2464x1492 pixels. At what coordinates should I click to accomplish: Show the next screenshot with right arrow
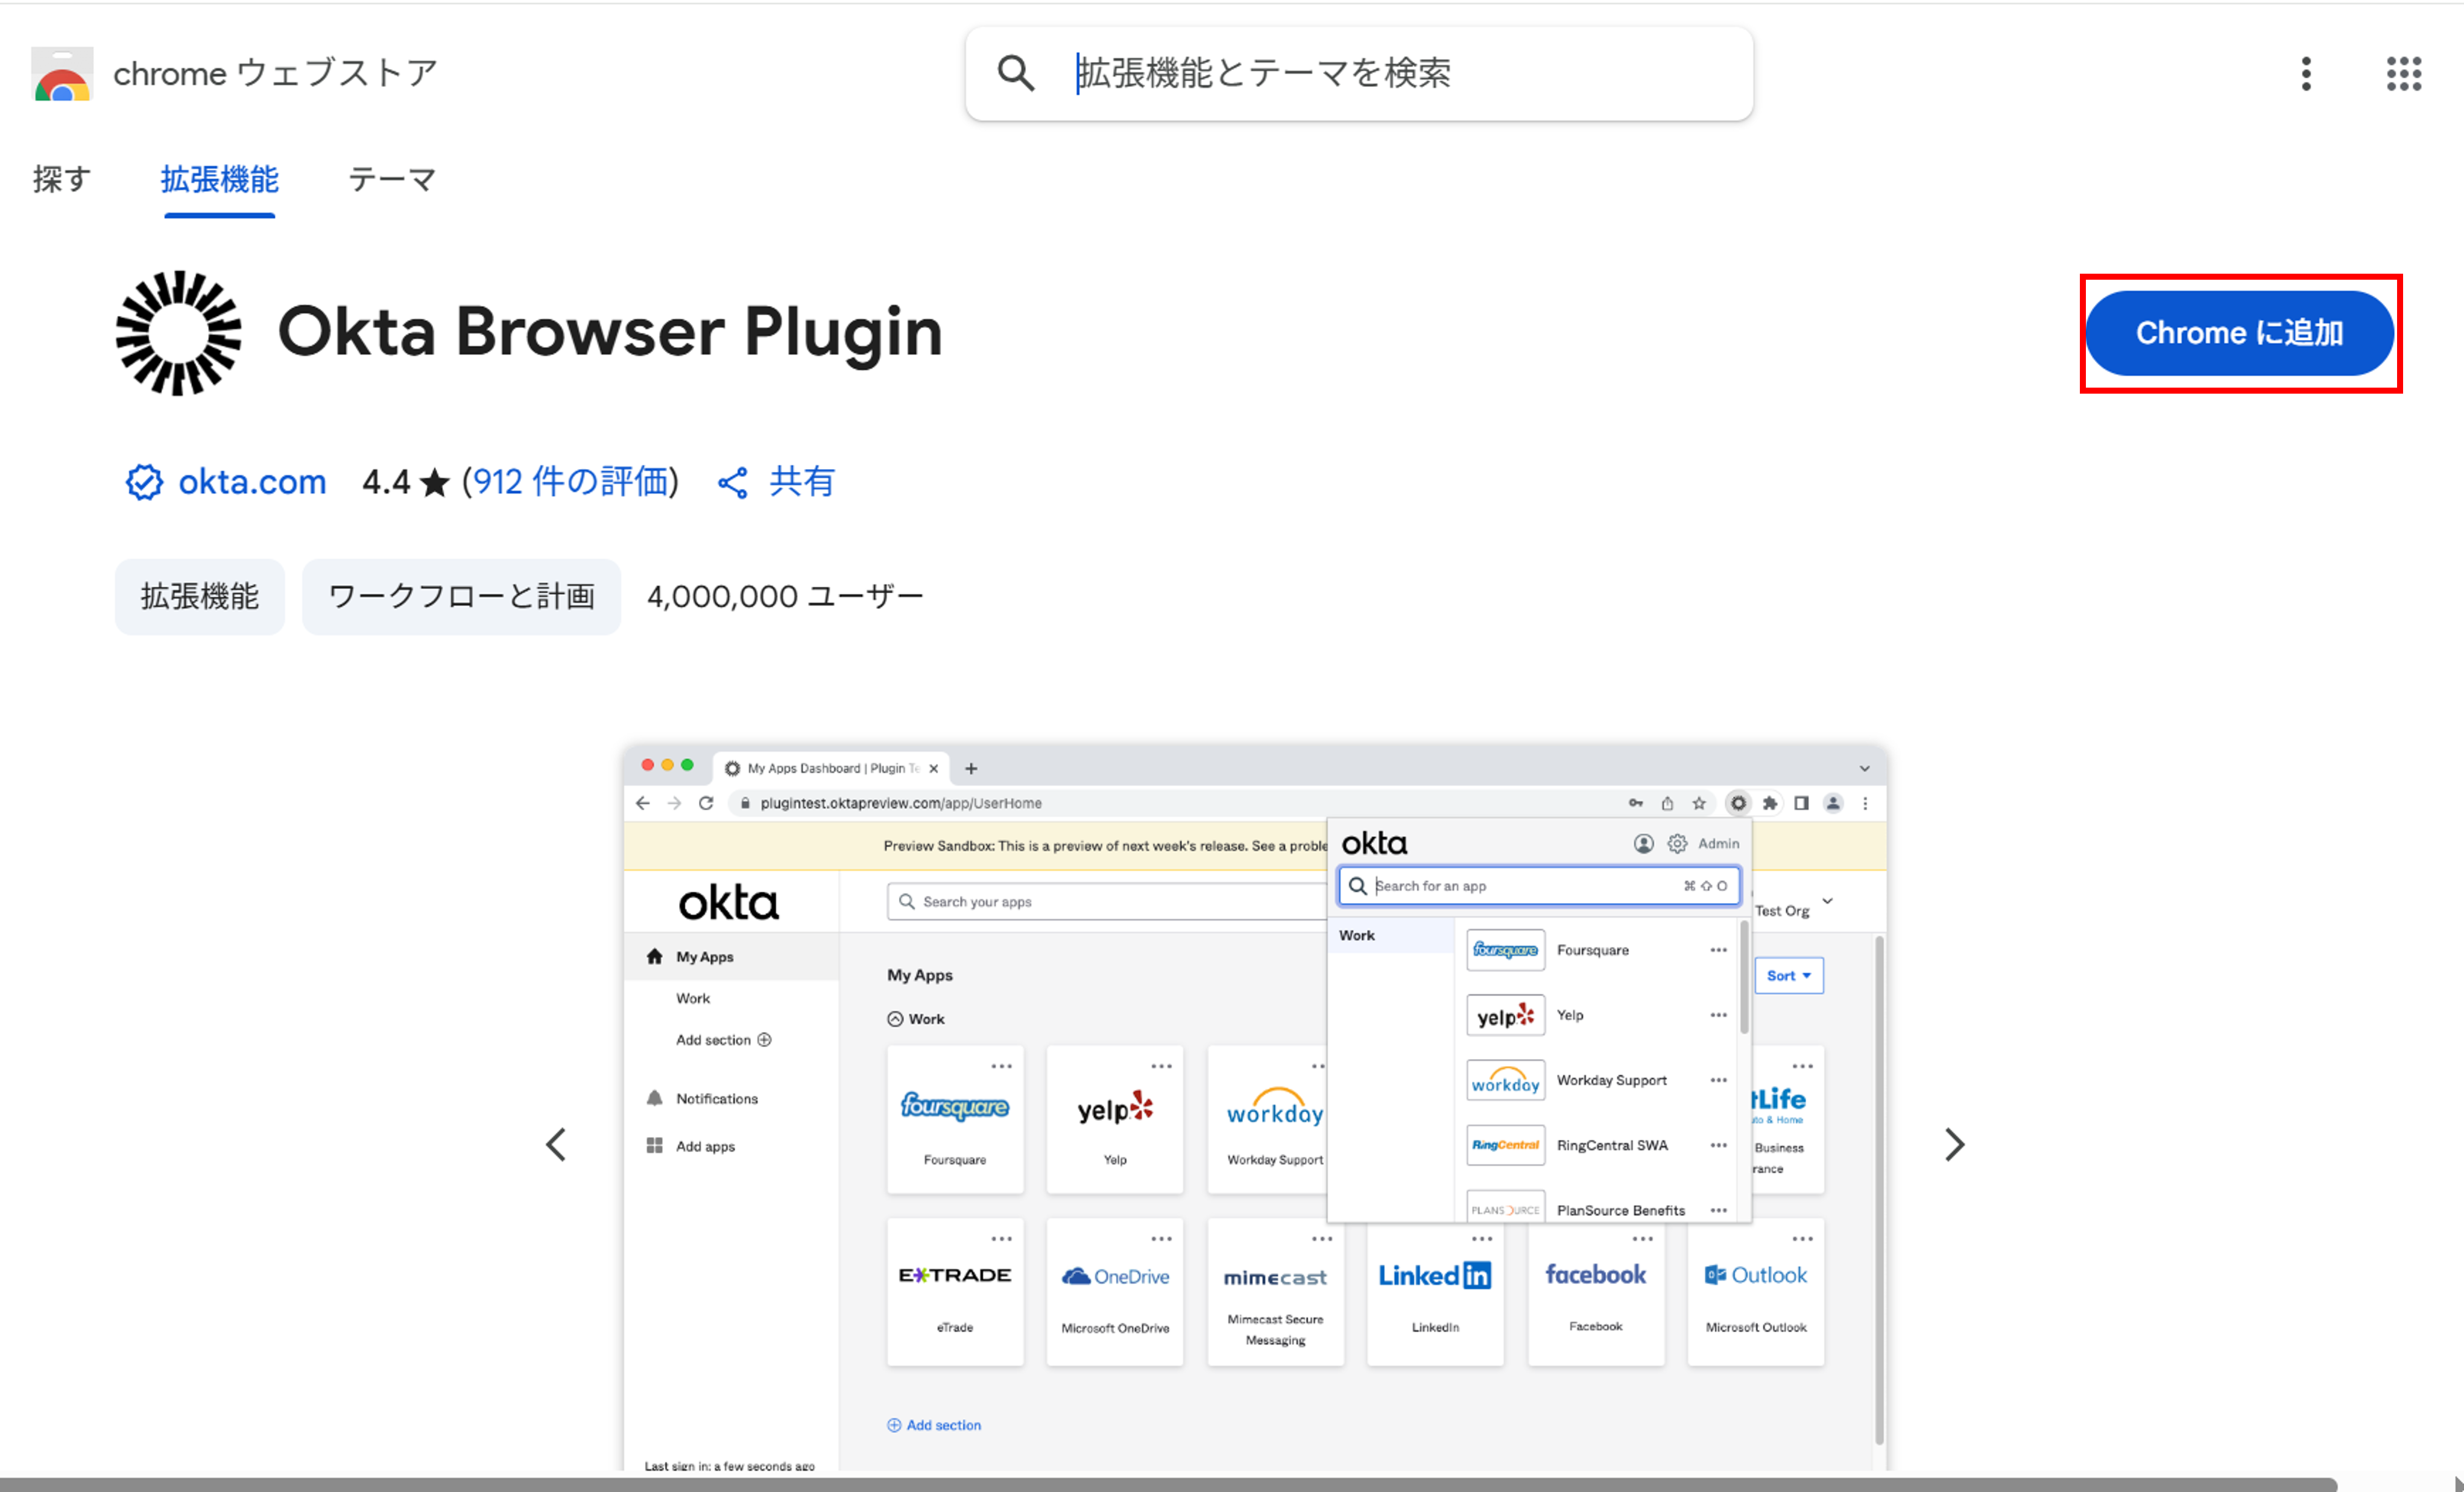[1954, 1144]
